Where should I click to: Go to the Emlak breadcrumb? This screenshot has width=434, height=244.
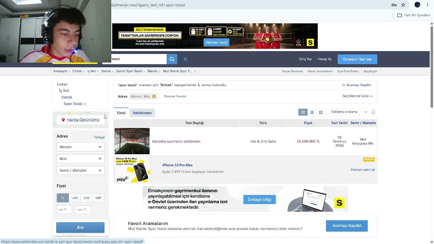point(77,71)
